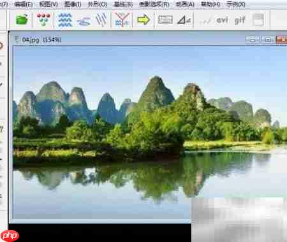The image size is (287, 242).
Task: Choose the ring ripples icon
Action: (x=84, y=21)
